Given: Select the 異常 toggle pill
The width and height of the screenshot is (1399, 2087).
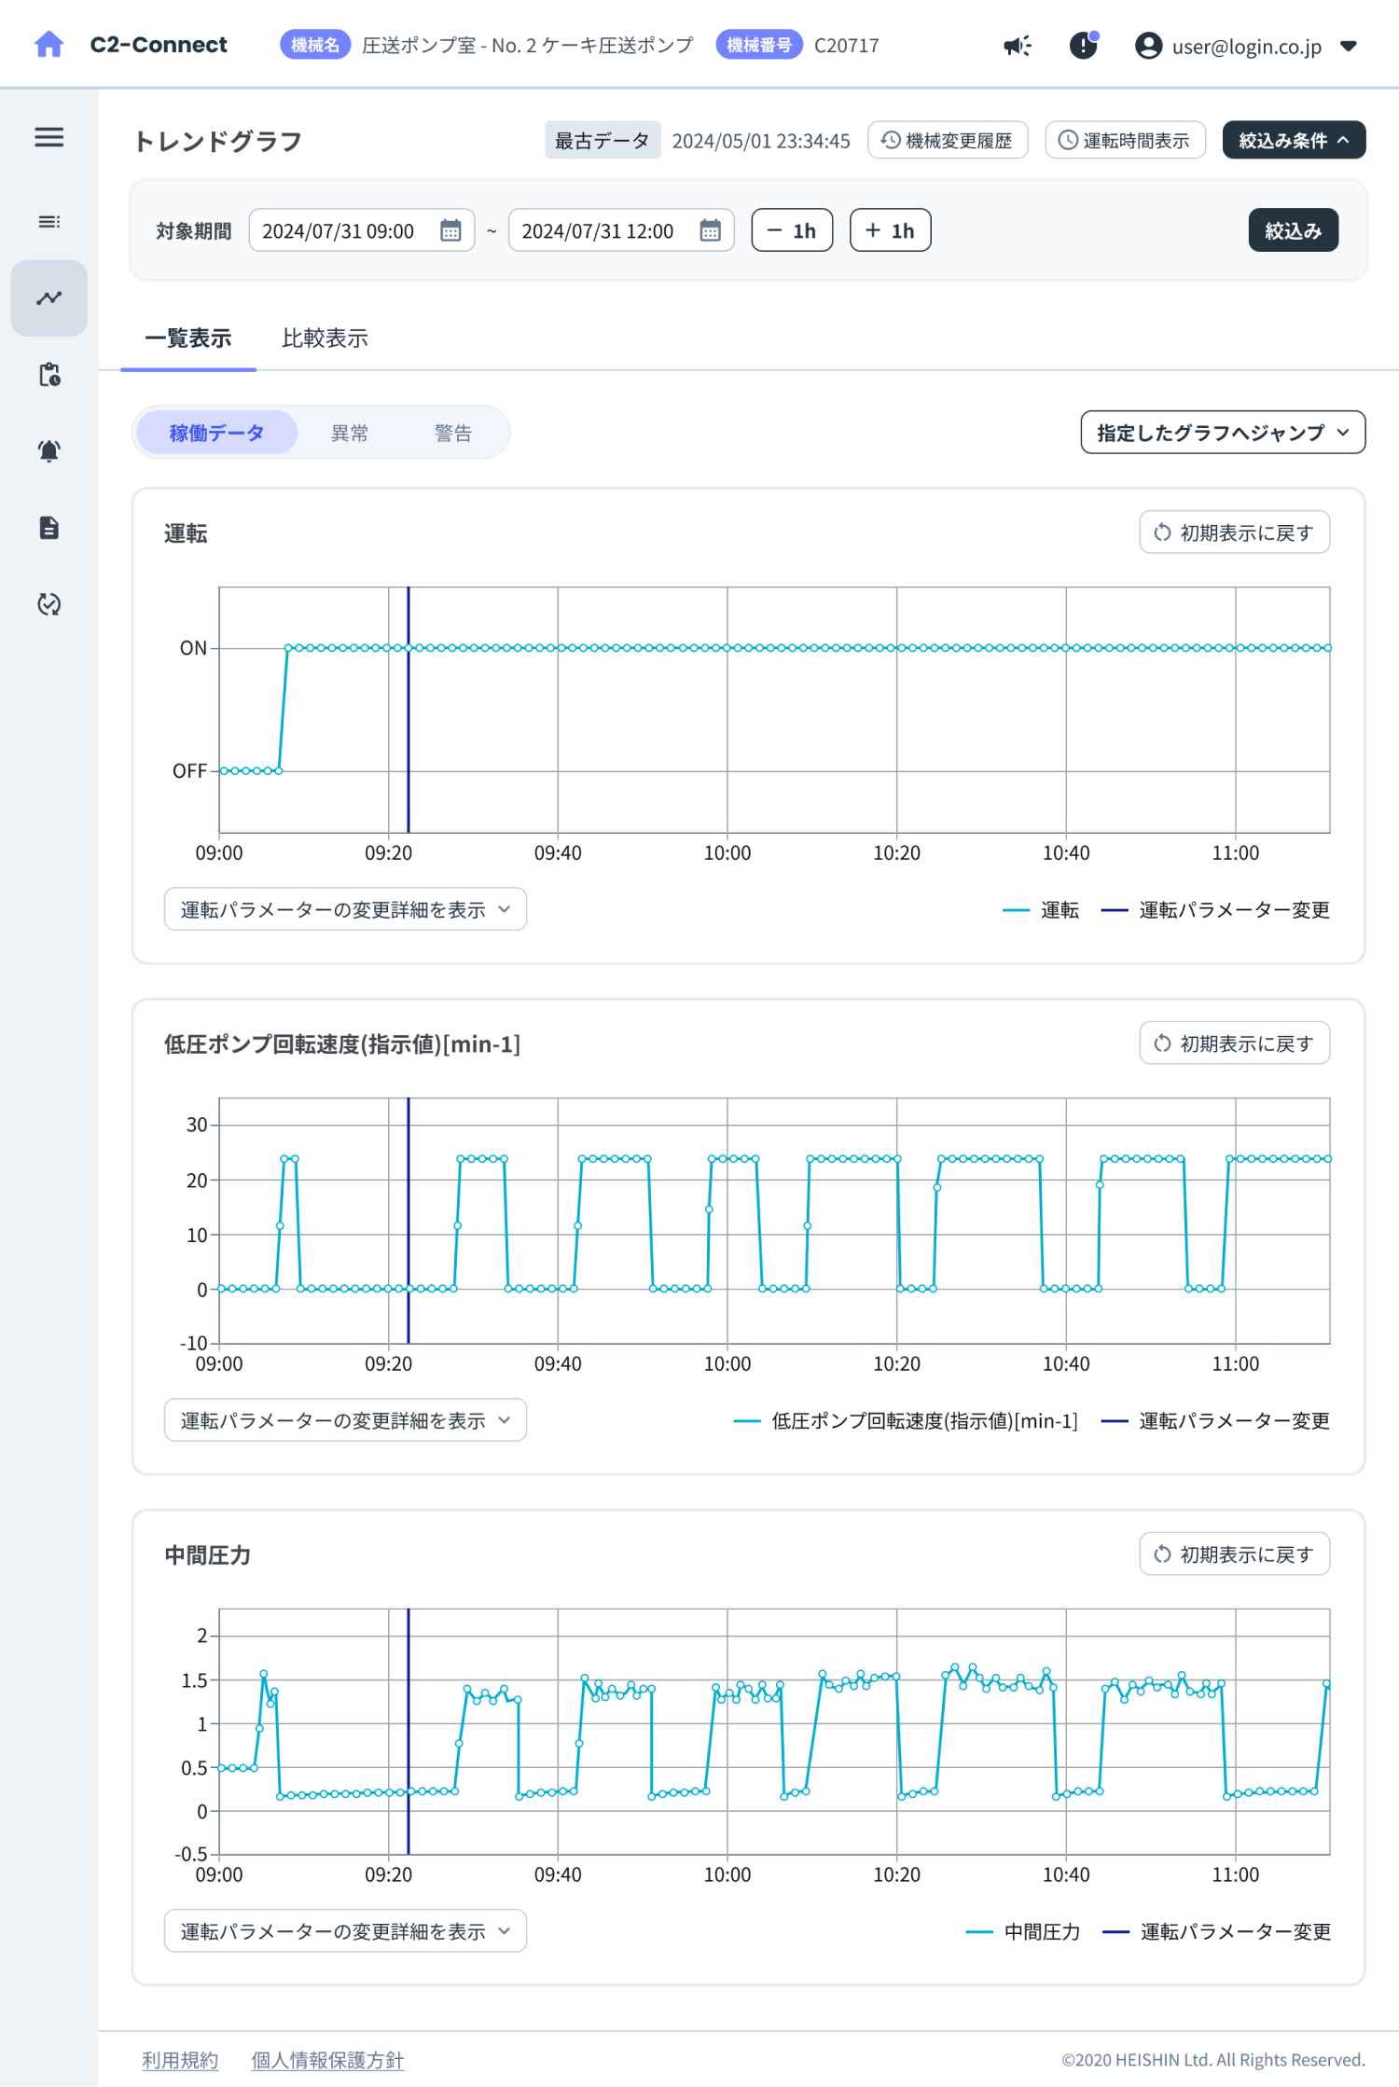Looking at the screenshot, I should pos(350,433).
